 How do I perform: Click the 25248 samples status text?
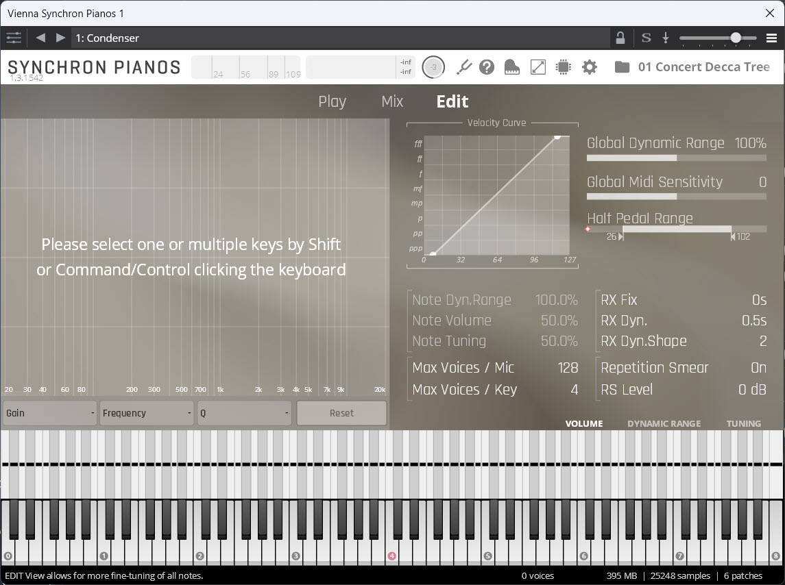[680, 575]
